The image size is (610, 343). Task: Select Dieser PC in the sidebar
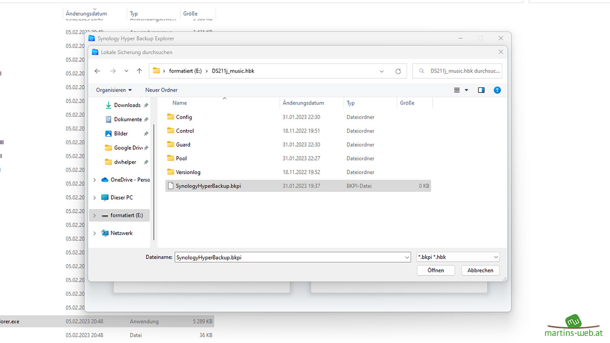(x=117, y=197)
